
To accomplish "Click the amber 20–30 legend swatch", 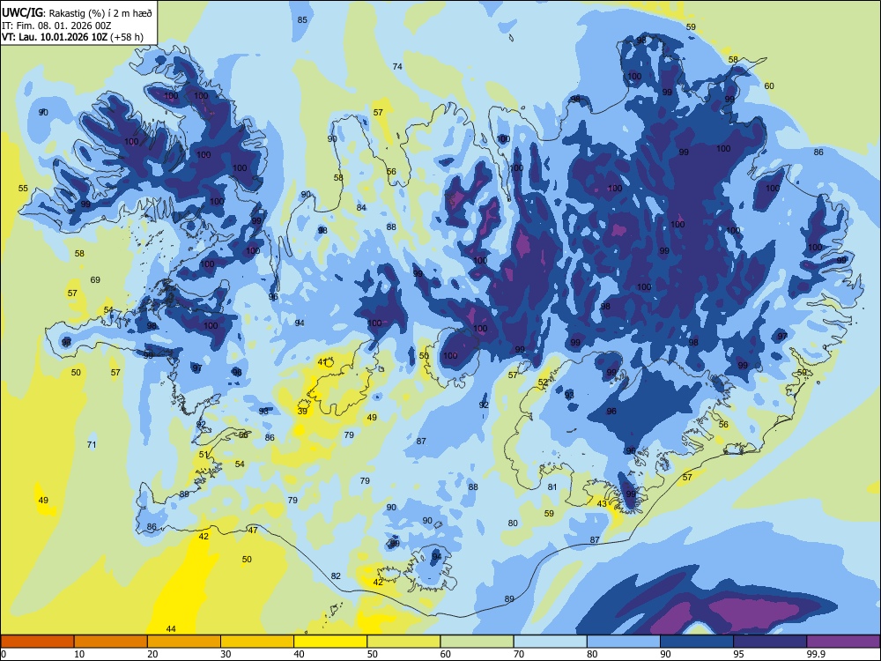I will click(x=184, y=642).
